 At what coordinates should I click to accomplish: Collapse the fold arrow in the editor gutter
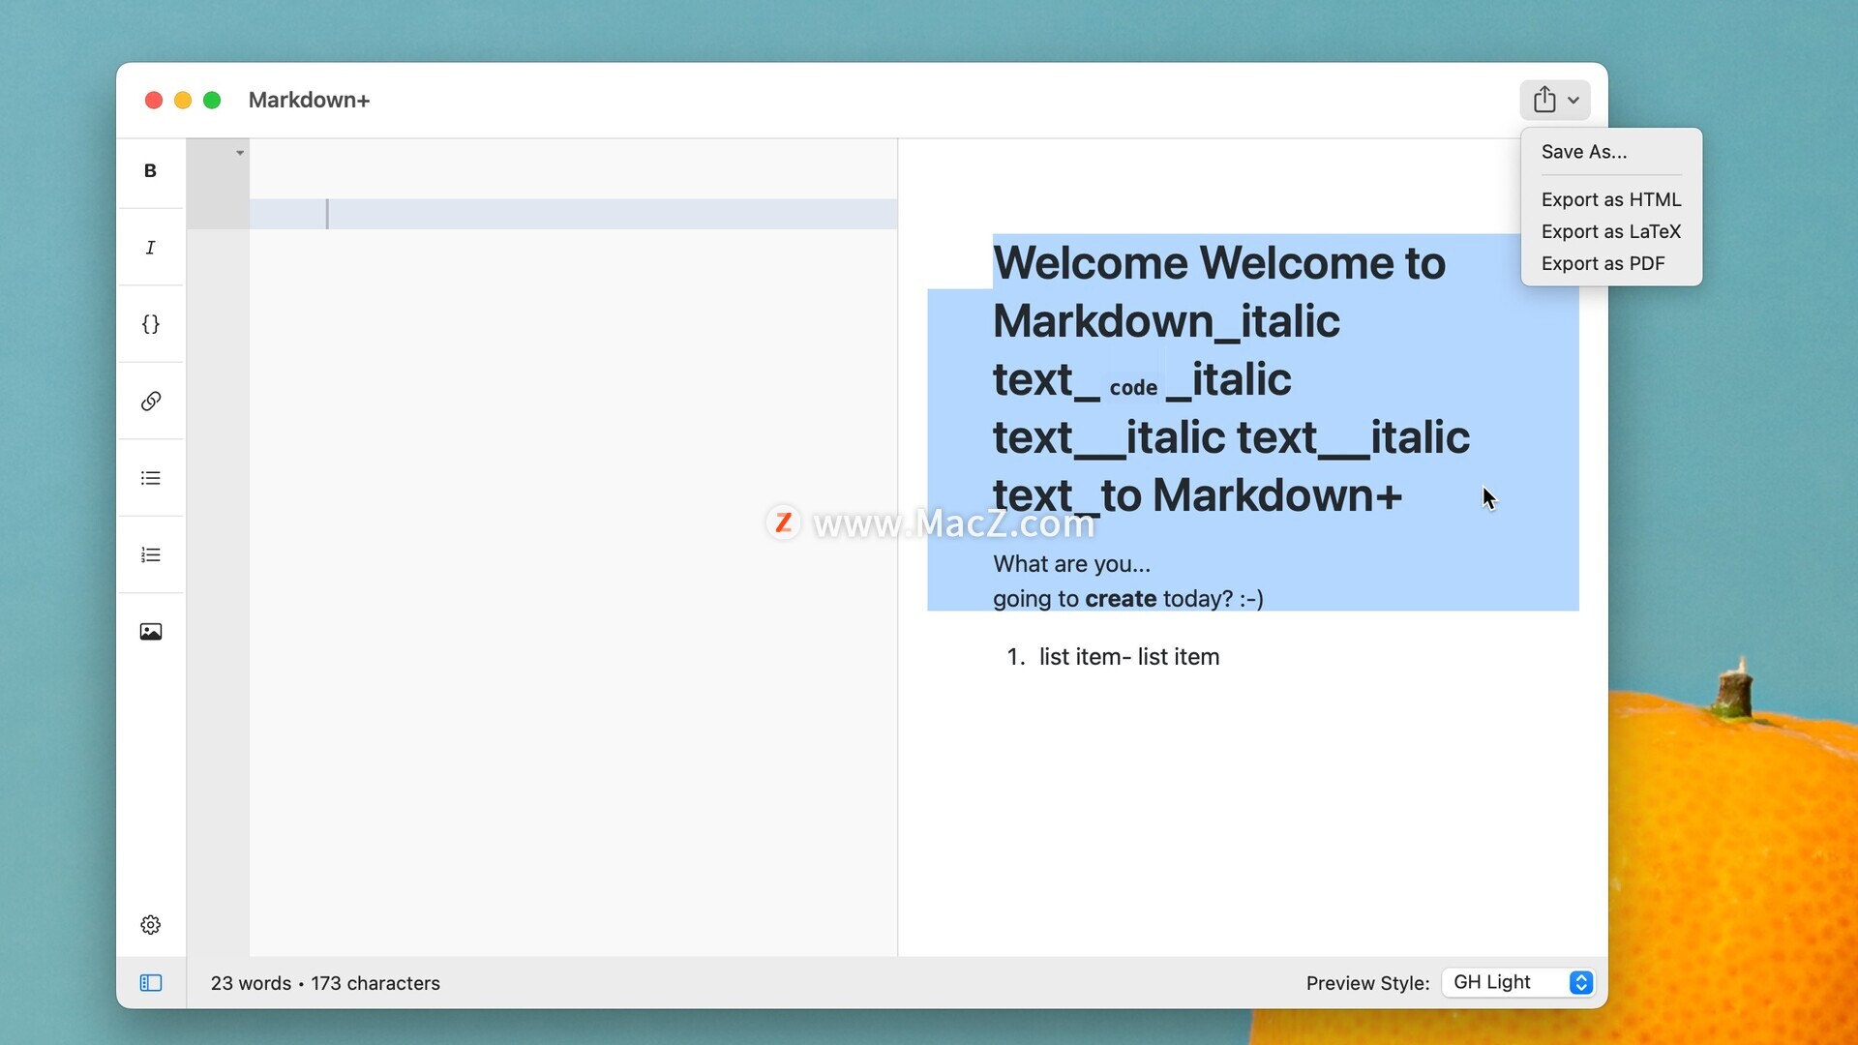tap(240, 153)
